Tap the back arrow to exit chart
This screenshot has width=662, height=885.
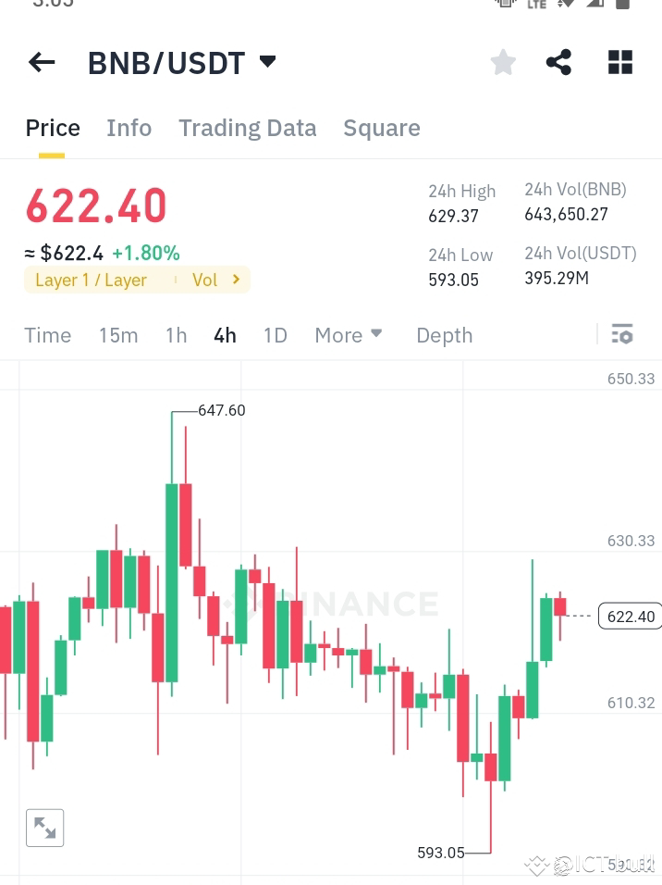(41, 62)
